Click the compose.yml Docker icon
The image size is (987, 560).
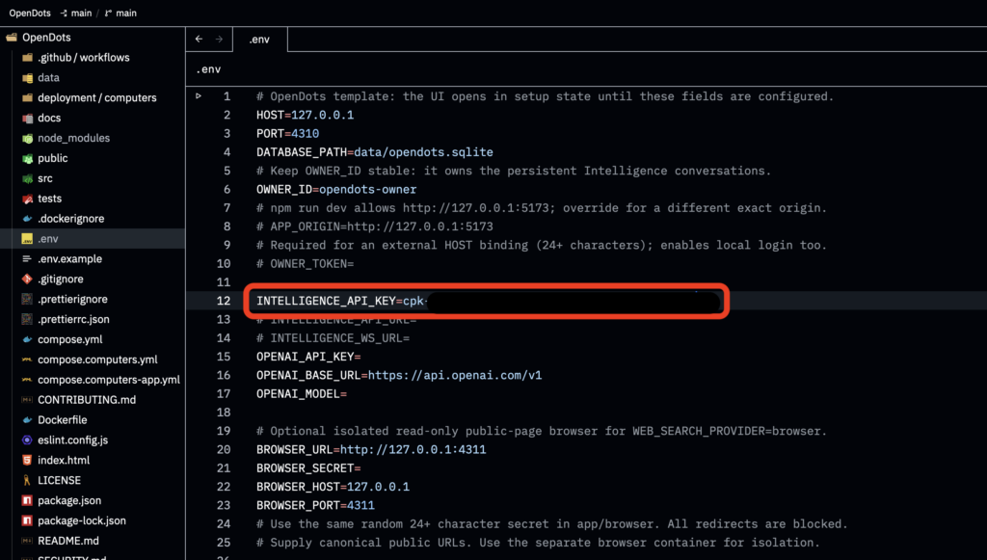[x=27, y=339]
